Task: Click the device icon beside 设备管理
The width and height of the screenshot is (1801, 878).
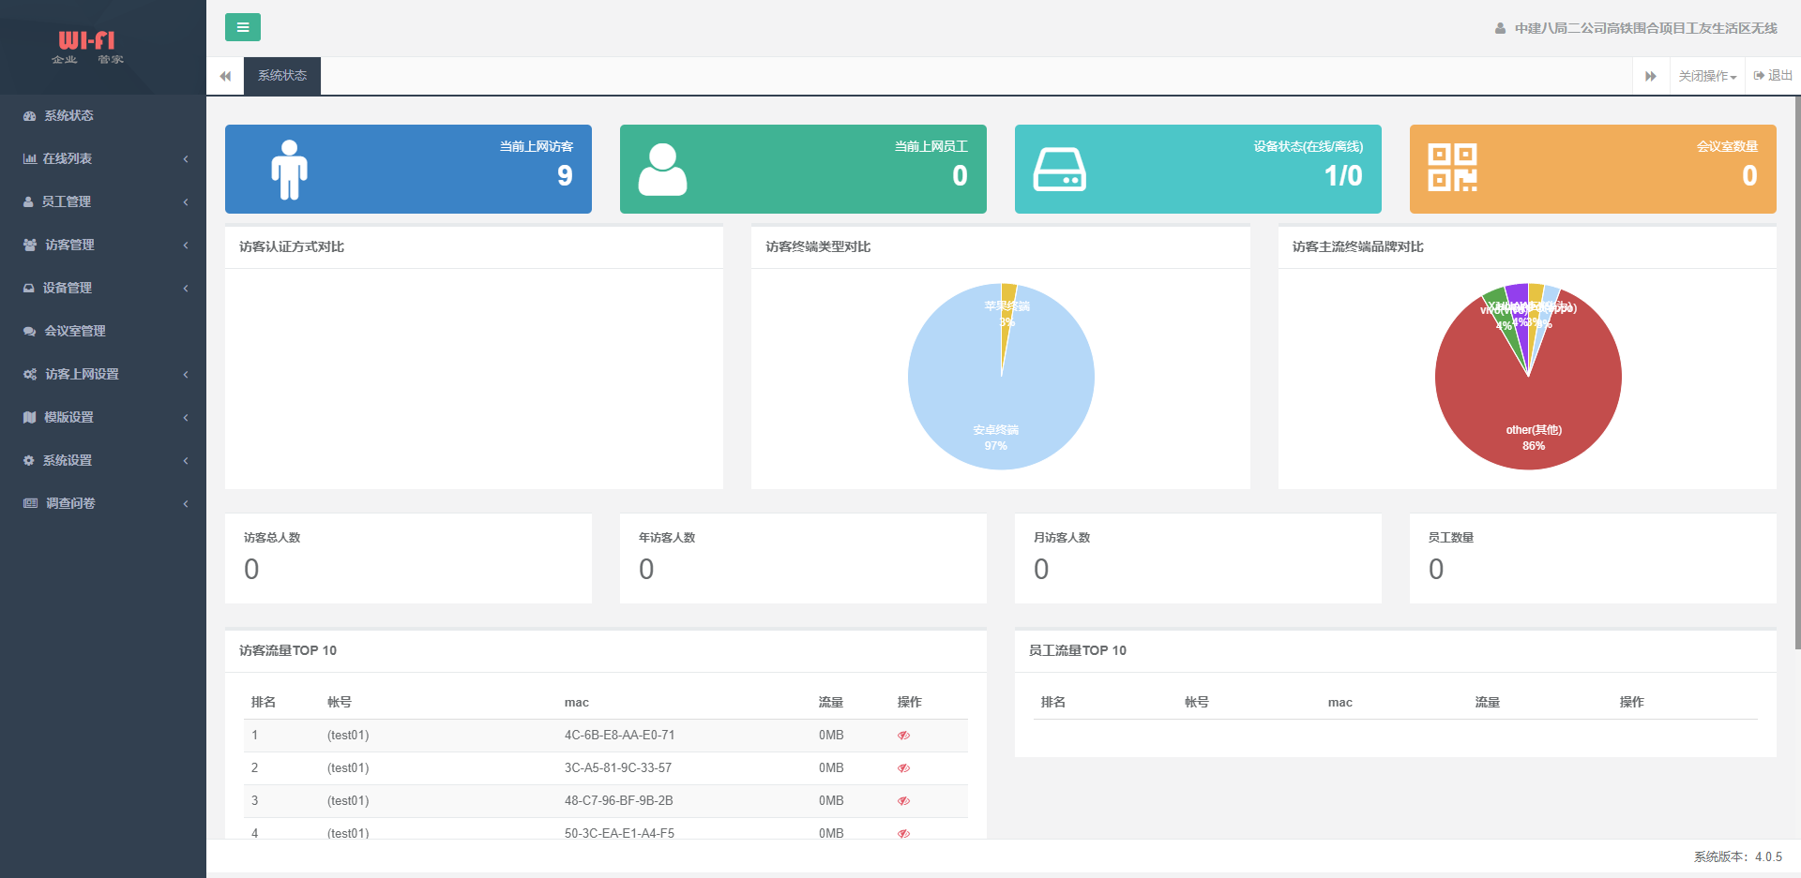Action: click(x=29, y=289)
